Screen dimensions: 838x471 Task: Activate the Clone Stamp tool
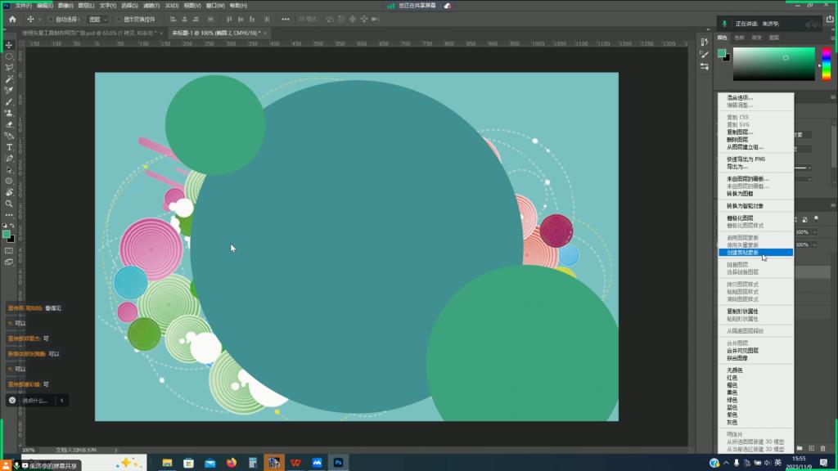[x=9, y=113]
